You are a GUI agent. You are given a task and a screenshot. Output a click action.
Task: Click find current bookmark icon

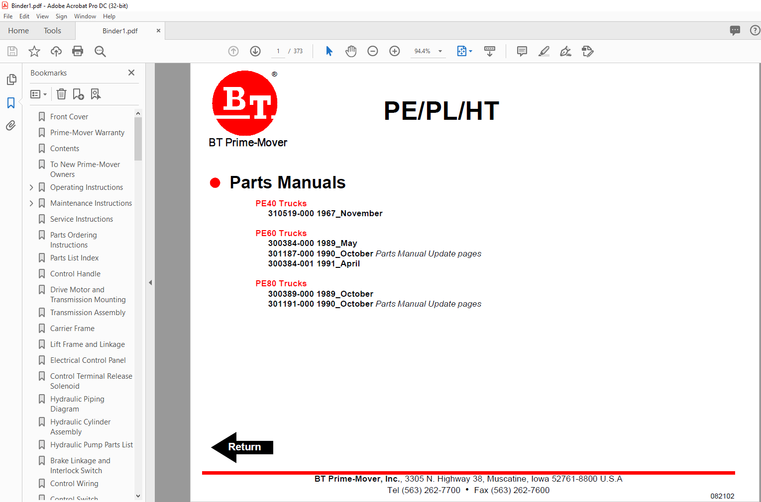pos(96,94)
